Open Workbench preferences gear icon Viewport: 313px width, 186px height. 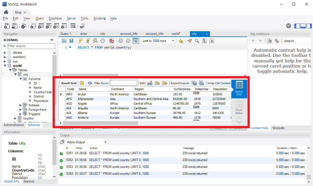point(288,26)
